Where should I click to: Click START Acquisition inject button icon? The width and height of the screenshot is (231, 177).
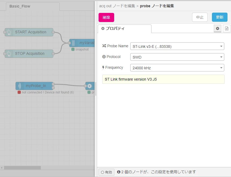tap(9, 32)
